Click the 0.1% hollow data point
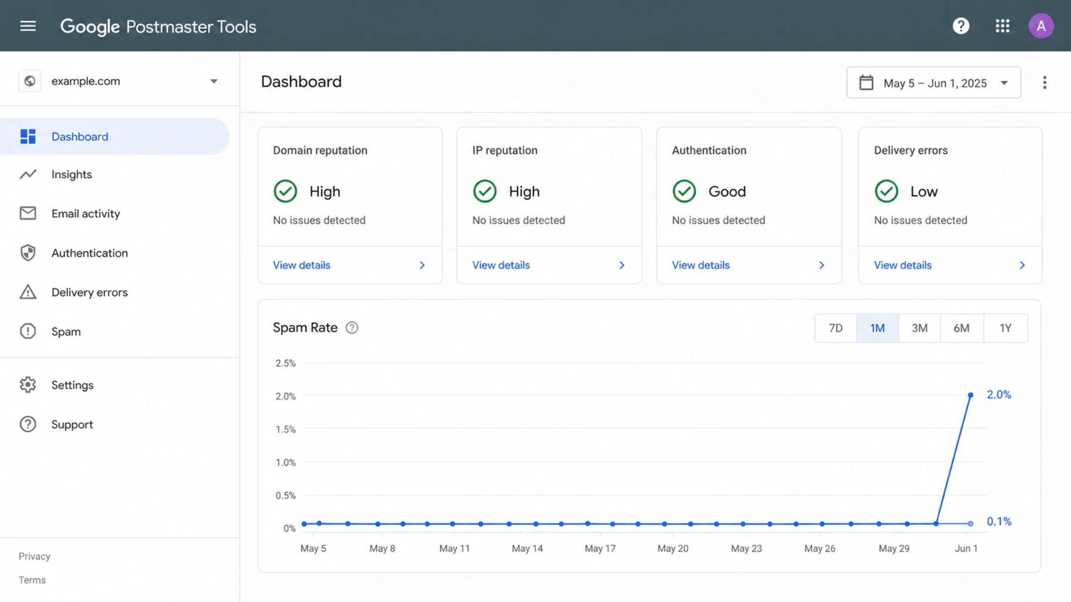1071x602 pixels. click(x=971, y=524)
